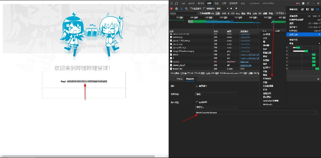Filter requests by JS type
321x158 pixels.
(228, 13)
